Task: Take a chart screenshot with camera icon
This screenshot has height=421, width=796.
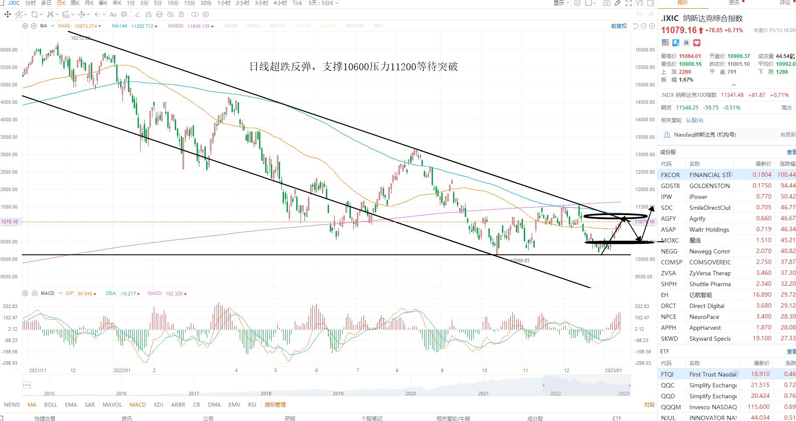Action: coord(606,3)
